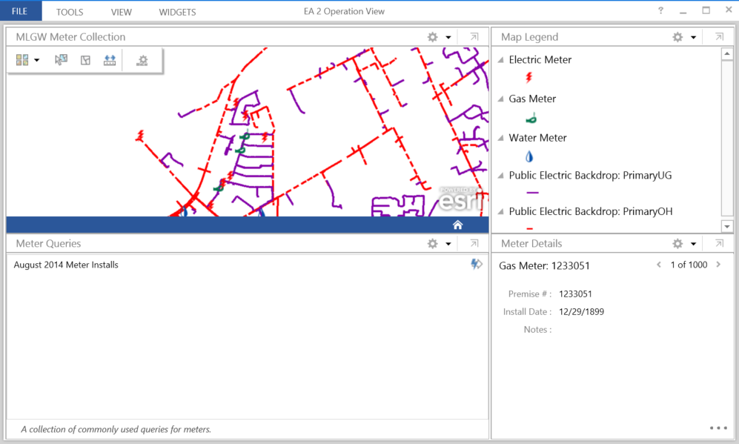This screenshot has width=739, height=444.
Task: Click the Electric Meter legend label
Action: click(540, 60)
